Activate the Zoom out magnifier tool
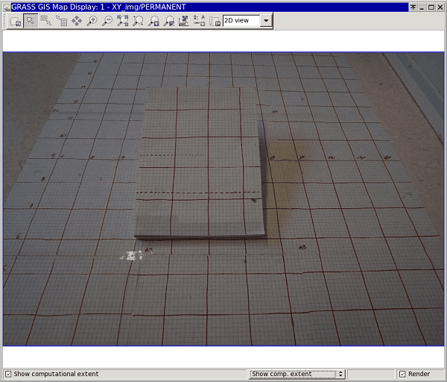Viewport: 447px width, 382px height. click(x=107, y=21)
